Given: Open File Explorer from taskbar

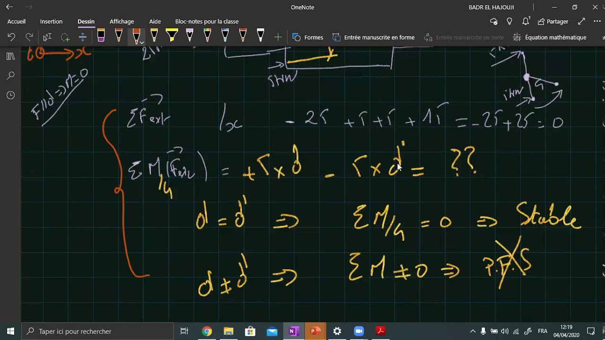Looking at the screenshot, I should [228, 331].
